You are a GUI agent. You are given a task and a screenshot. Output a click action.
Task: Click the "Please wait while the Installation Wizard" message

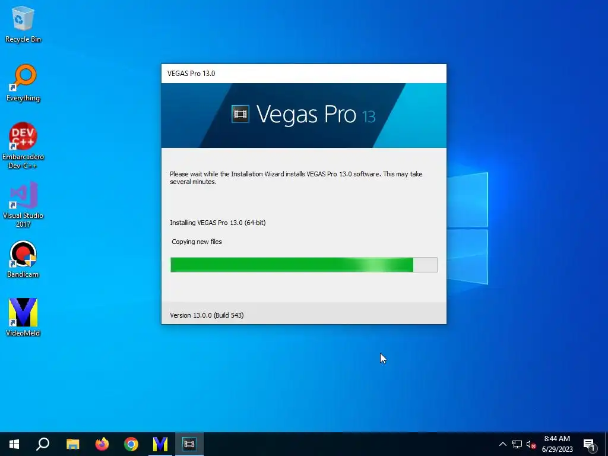click(x=296, y=178)
